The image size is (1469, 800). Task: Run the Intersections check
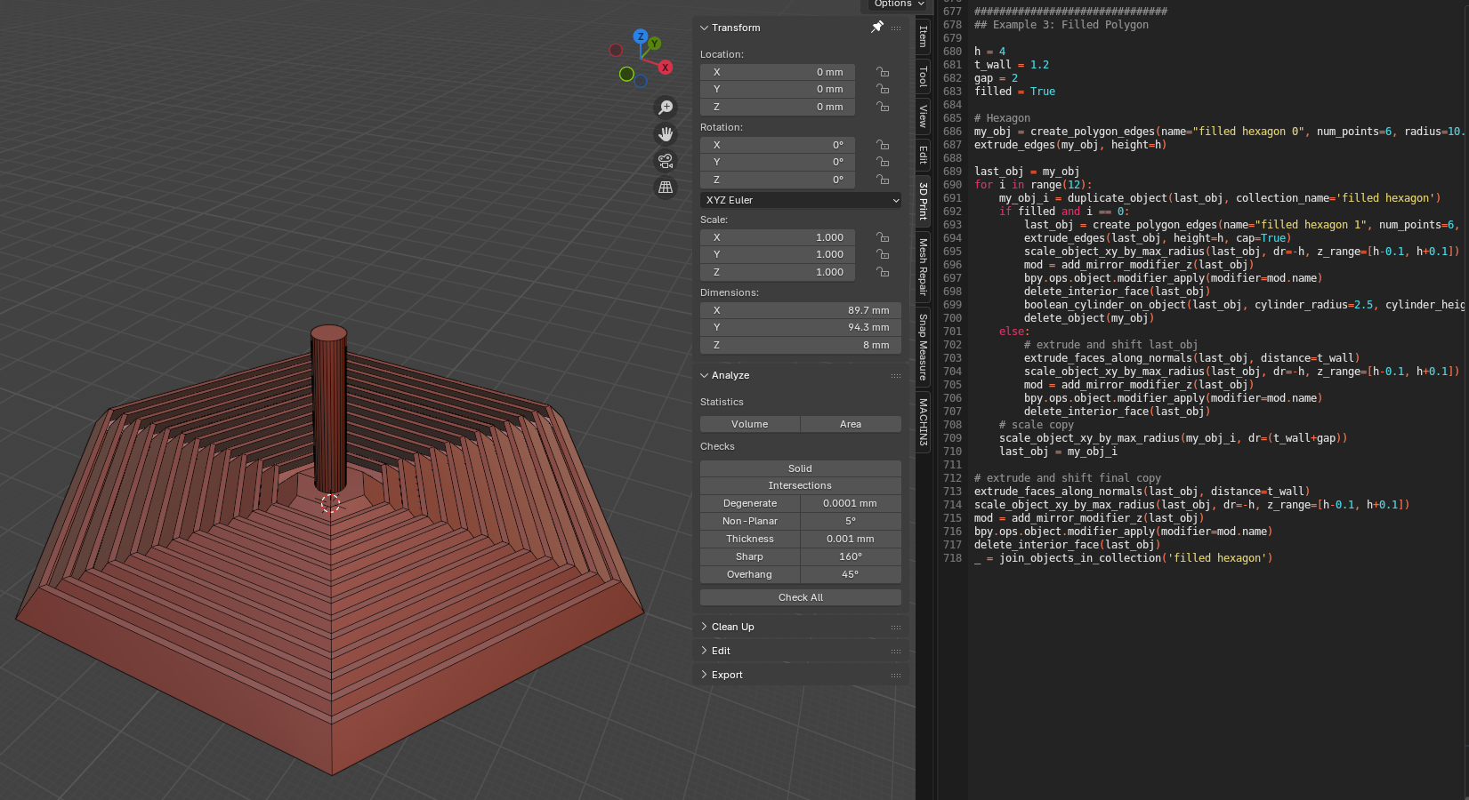801,485
